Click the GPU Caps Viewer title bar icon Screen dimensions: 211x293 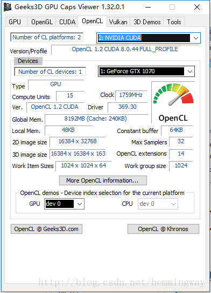[8, 7]
